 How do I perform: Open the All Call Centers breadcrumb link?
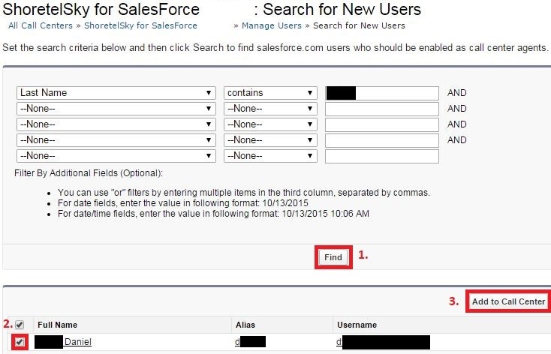click(x=41, y=25)
